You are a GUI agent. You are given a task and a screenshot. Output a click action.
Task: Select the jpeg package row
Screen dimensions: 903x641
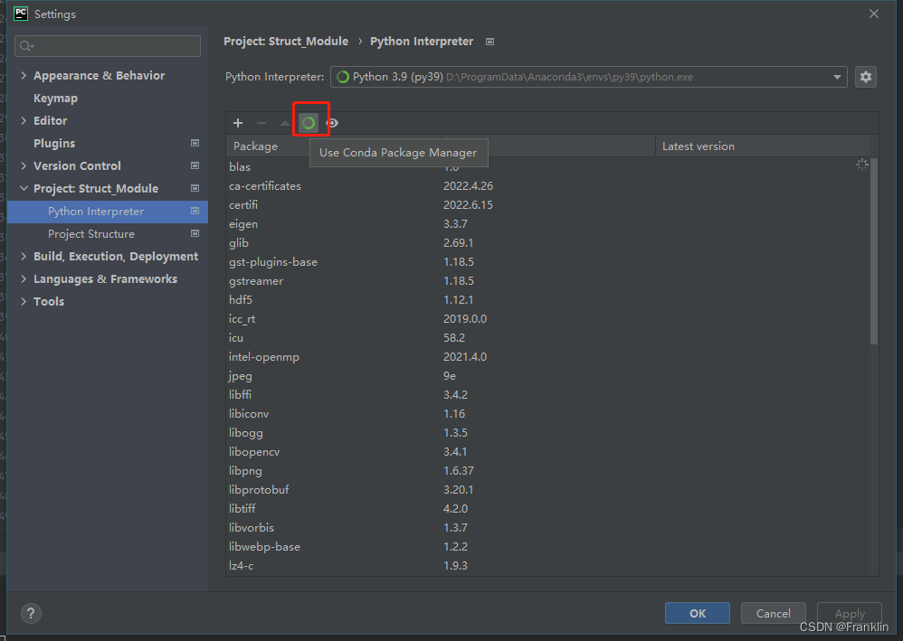coord(547,376)
